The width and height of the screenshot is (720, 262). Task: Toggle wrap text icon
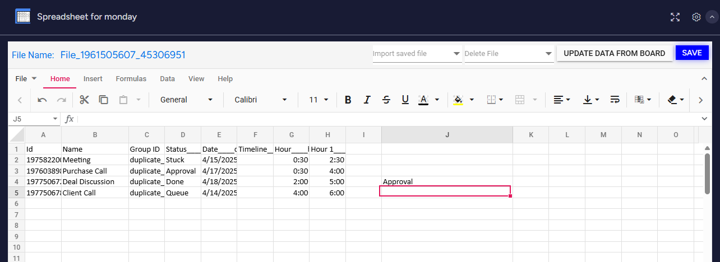[x=615, y=100]
